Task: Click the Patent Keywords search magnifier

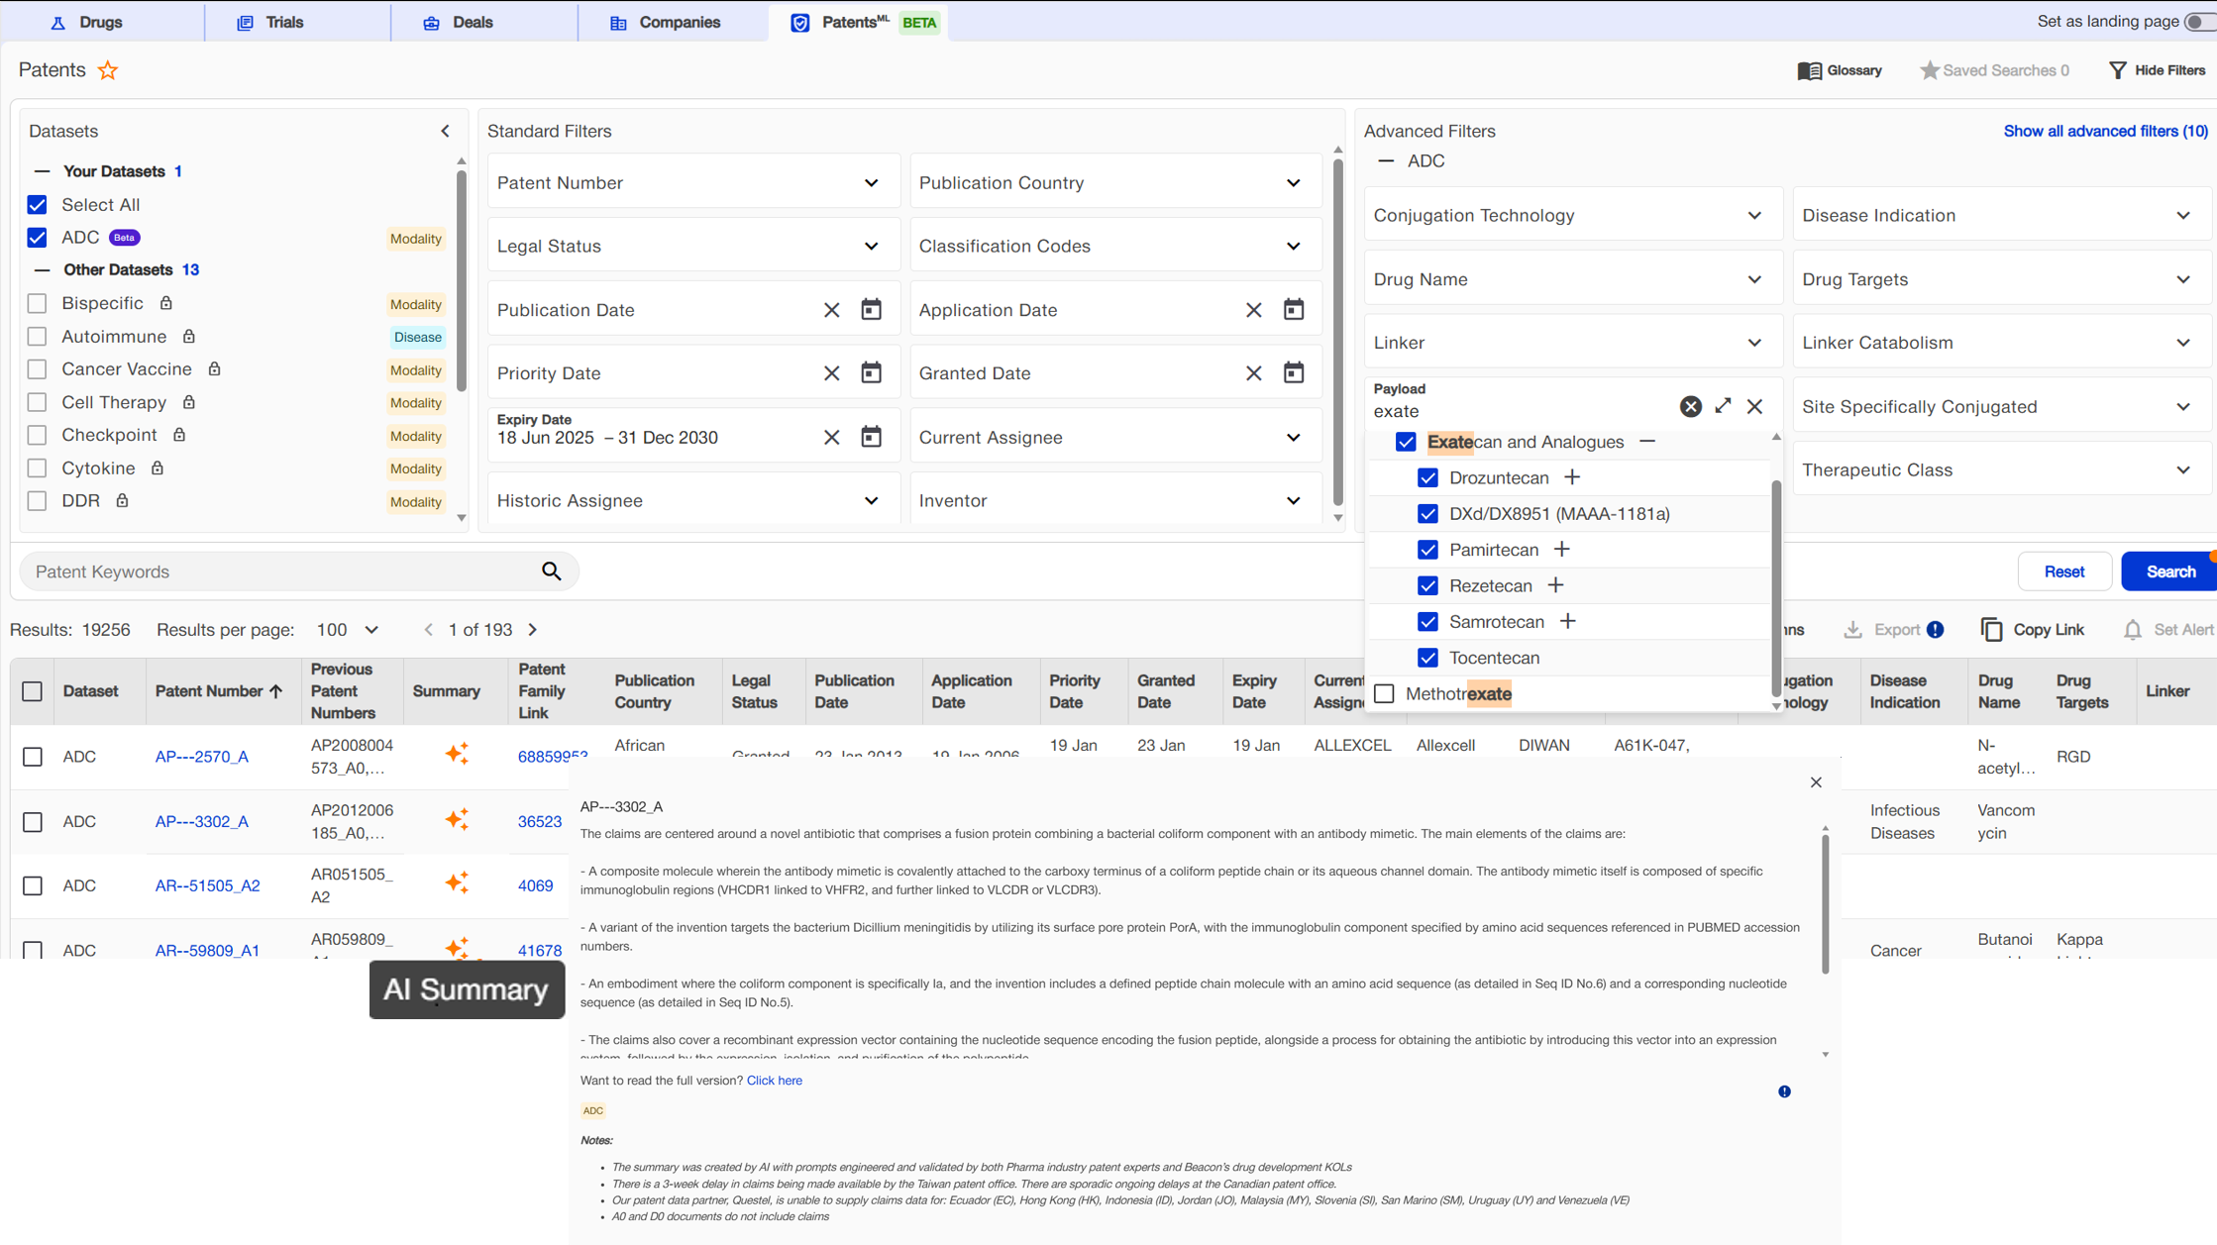Action: 552,571
